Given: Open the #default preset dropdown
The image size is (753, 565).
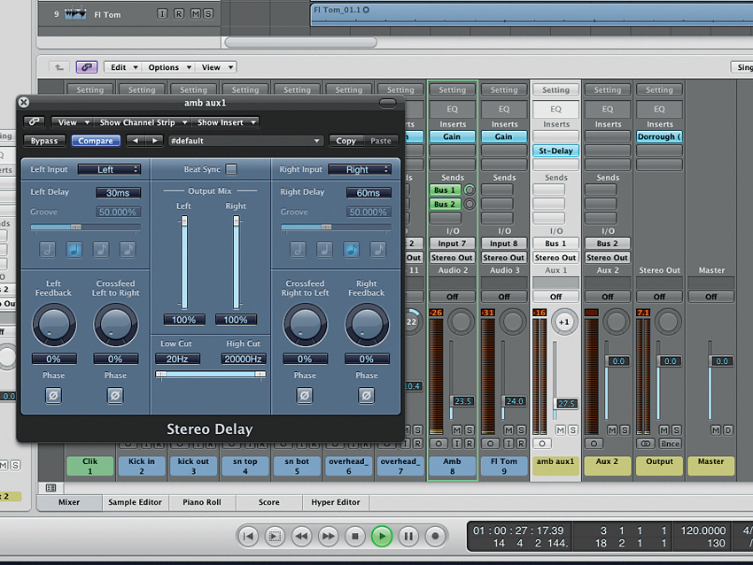Looking at the screenshot, I should coord(245,141).
